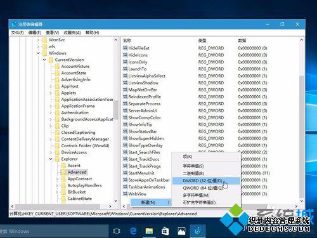Click the tree pane scroll-up arrow
Screen dimensions: 317x238
click(116, 40)
